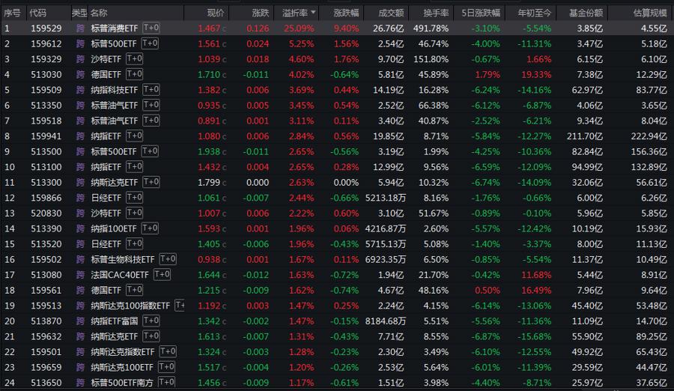674x391 pixels.
Task: Click the 222.94亿 estimated scale value
Action: coord(649,136)
